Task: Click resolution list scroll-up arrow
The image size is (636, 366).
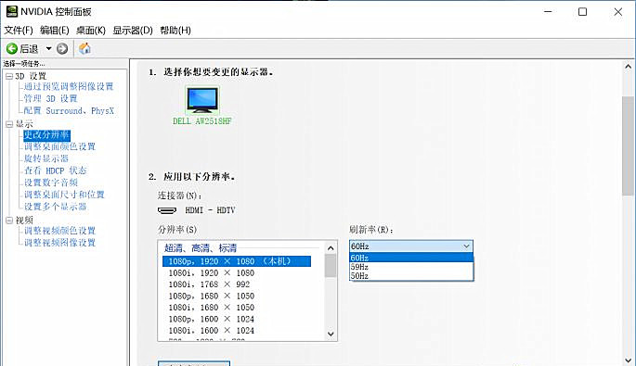Action: point(331,247)
